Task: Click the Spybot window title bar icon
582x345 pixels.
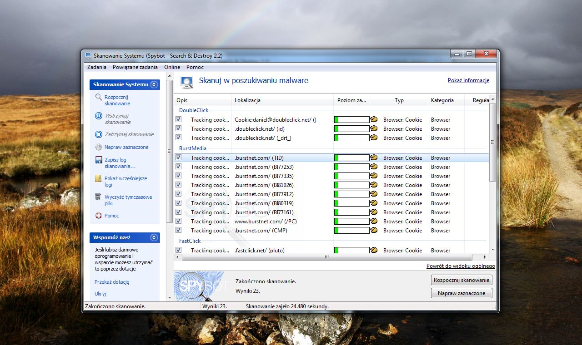Action: point(88,55)
